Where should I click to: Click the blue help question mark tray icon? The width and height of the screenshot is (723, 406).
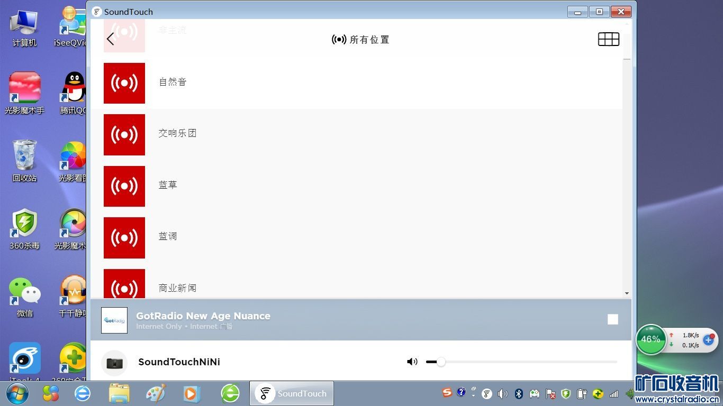coord(461,392)
